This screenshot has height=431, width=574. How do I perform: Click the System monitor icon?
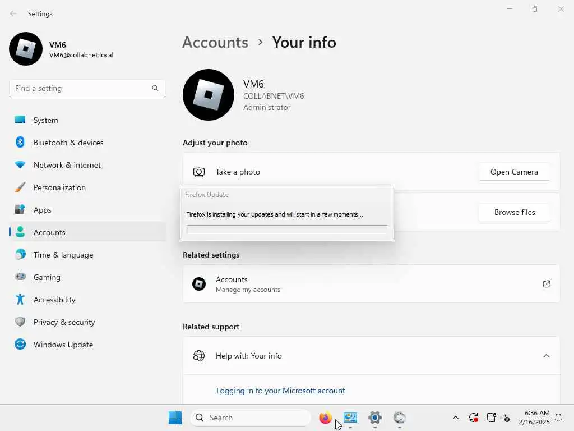20,120
